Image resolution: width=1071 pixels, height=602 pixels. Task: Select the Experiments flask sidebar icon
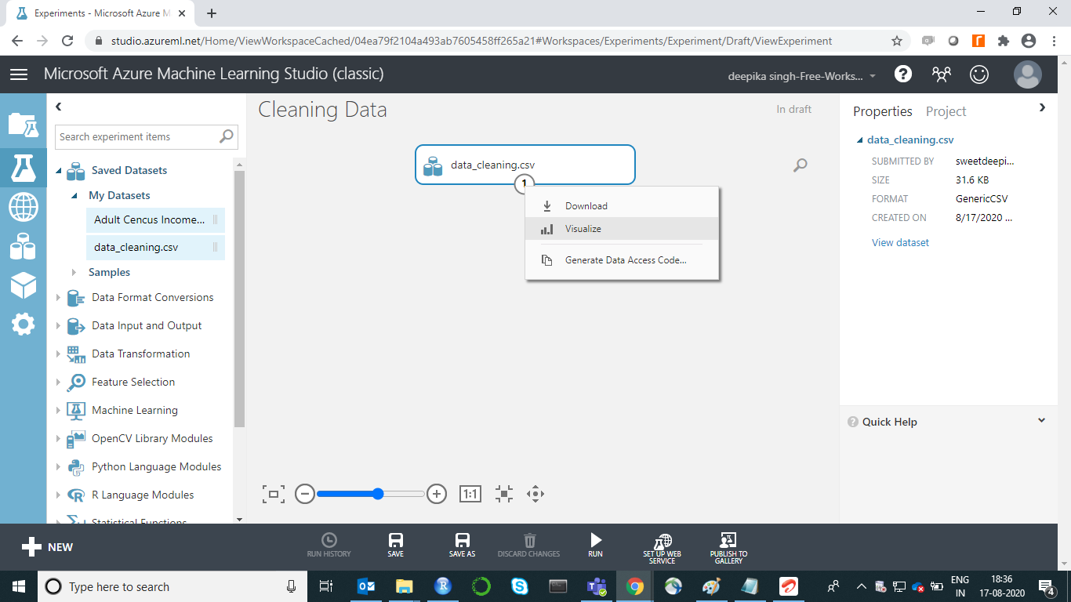click(23, 166)
